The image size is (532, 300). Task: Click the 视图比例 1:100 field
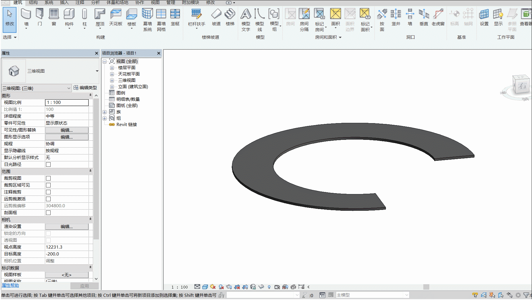tap(67, 102)
